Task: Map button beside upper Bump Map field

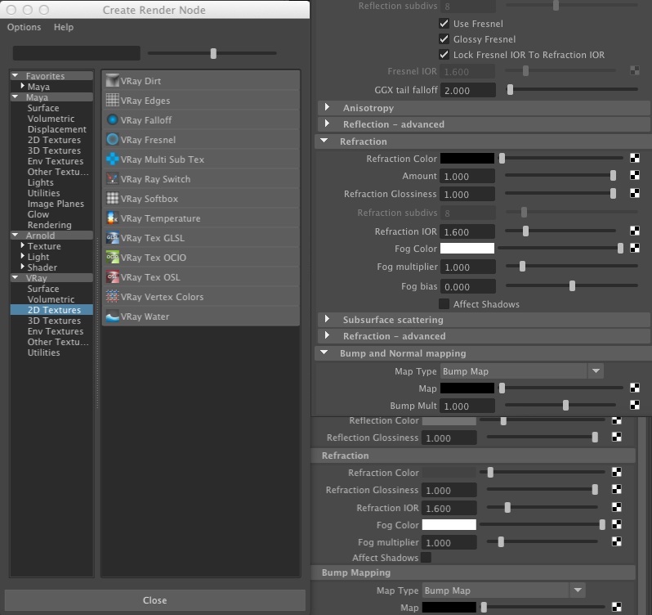Action: [x=635, y=388]
